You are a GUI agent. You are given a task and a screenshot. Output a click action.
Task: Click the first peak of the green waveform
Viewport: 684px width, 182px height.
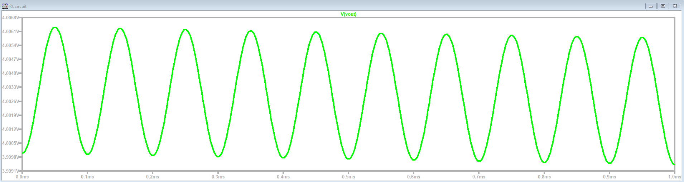pos(55,27)
